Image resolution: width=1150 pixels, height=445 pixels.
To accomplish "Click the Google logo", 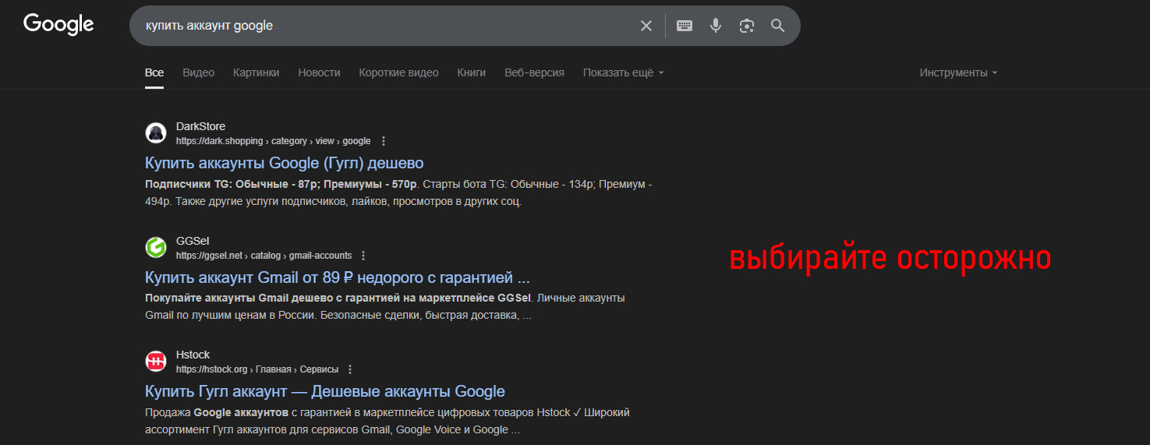I will point(58,25).
